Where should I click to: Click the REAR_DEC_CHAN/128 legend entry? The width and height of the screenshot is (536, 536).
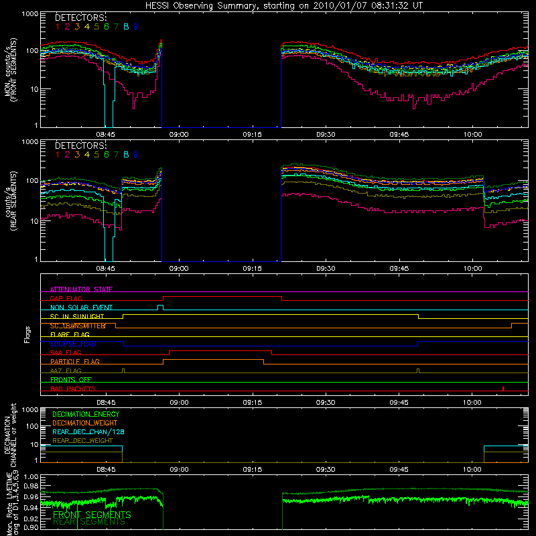click(88, 431)
